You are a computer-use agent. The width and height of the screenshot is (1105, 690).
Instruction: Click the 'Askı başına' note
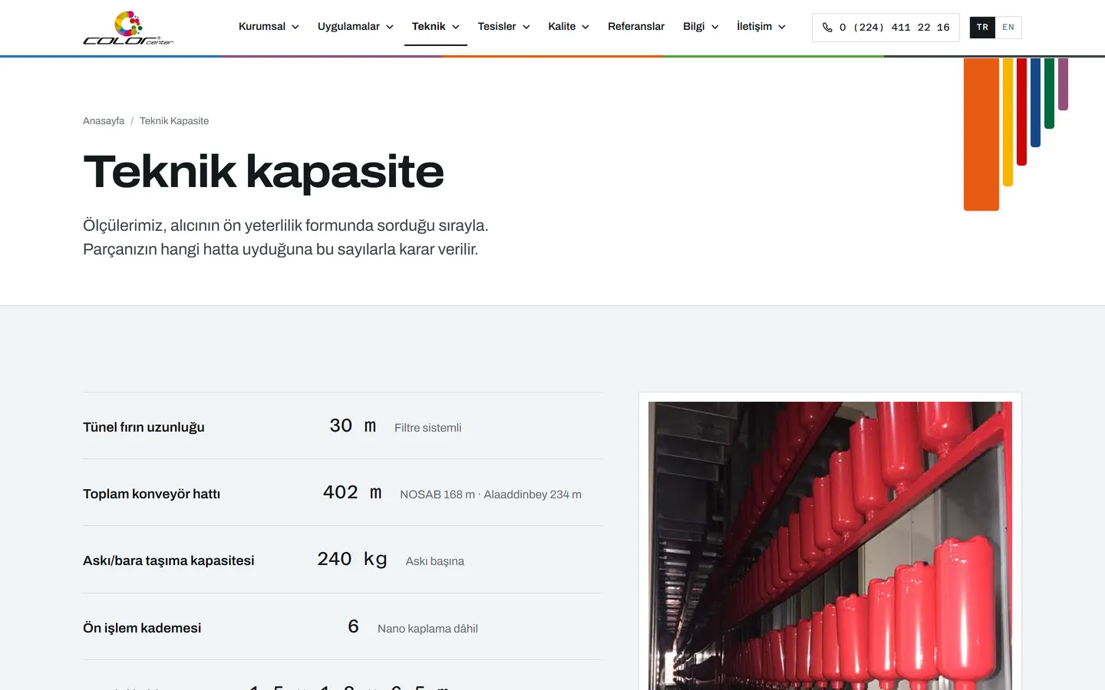(x=434, y=561)
